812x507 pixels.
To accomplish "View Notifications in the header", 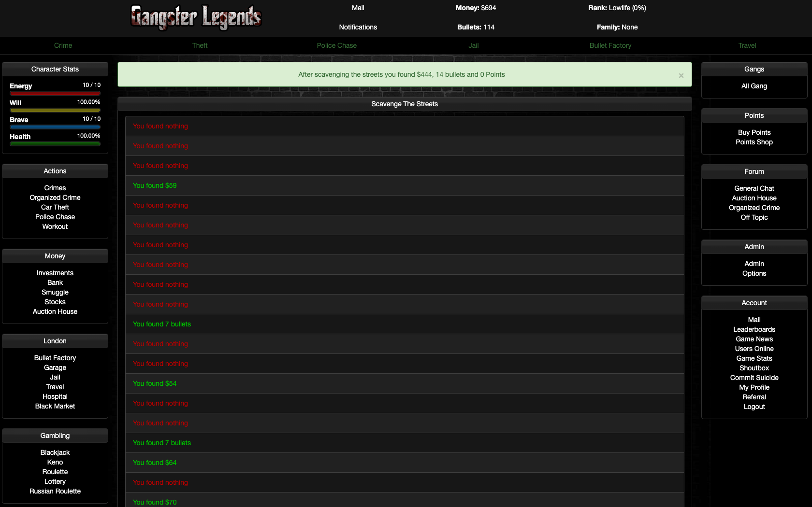I will click(x=358, y=27).
